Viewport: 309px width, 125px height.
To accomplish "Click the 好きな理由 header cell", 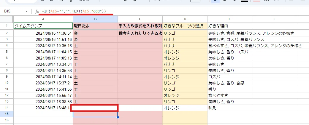I will click(x=229, y=26).
